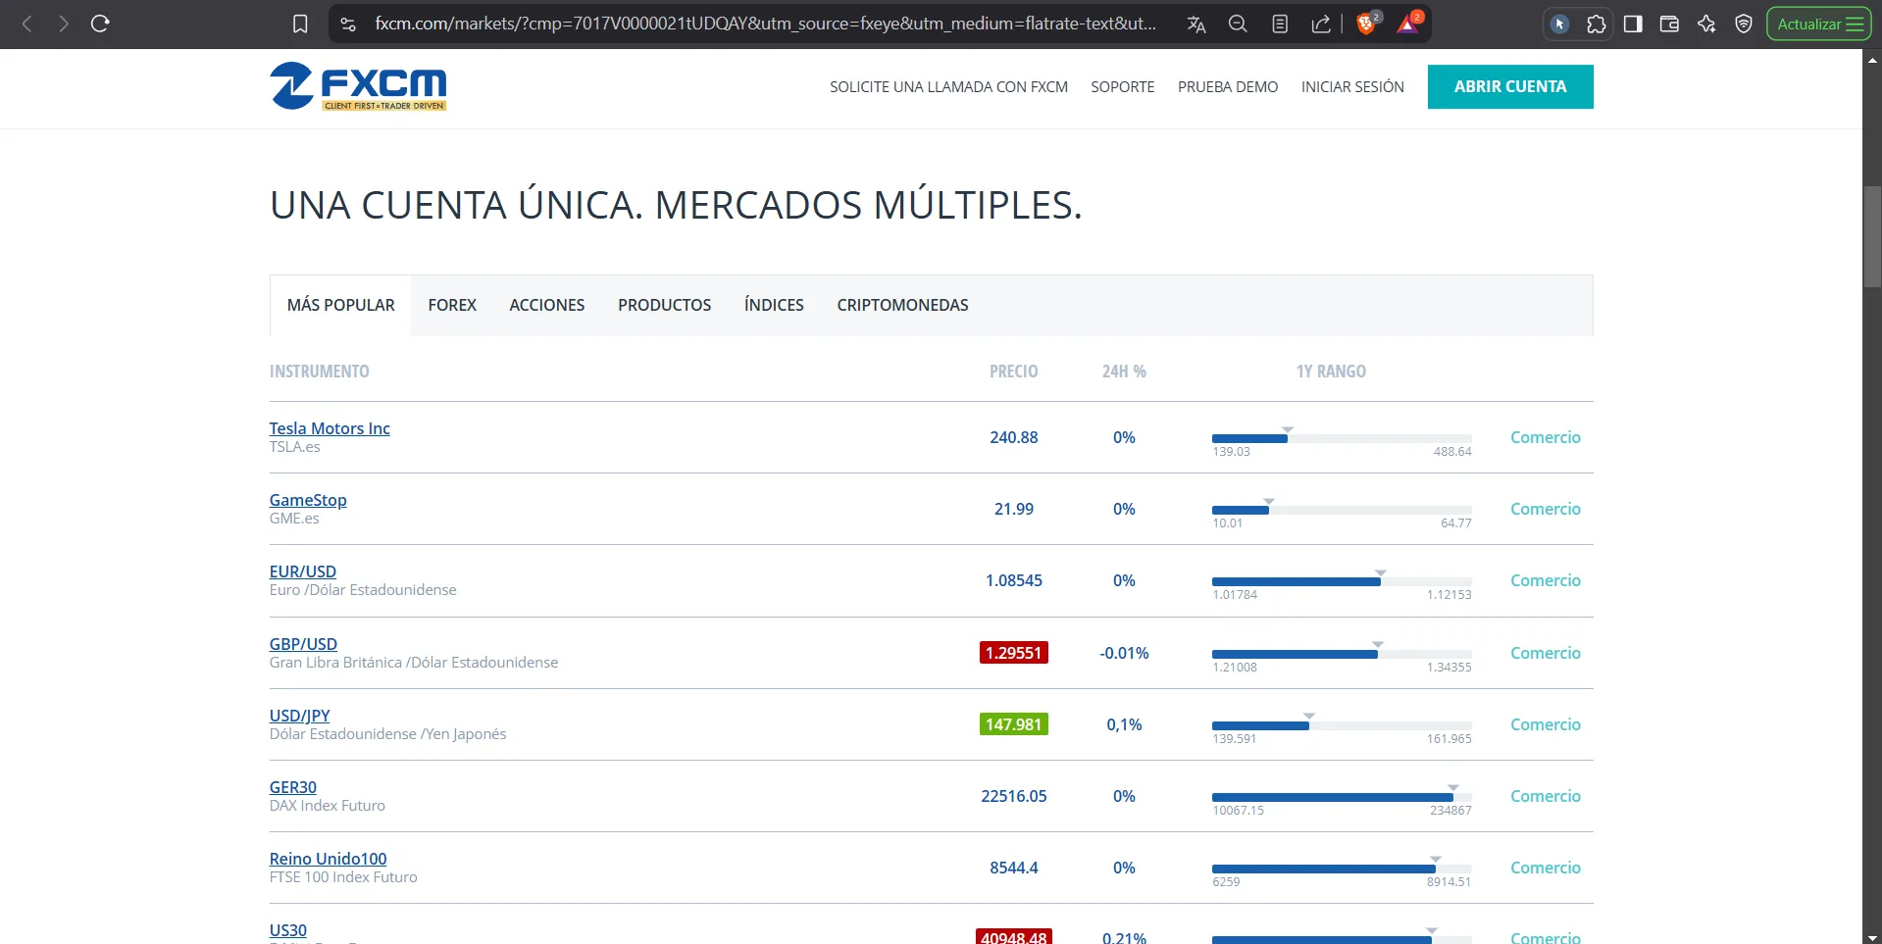This screenshot has width=1882, height=944.
Task: Click the Precio column header
Action: [x=1014, y=372]
